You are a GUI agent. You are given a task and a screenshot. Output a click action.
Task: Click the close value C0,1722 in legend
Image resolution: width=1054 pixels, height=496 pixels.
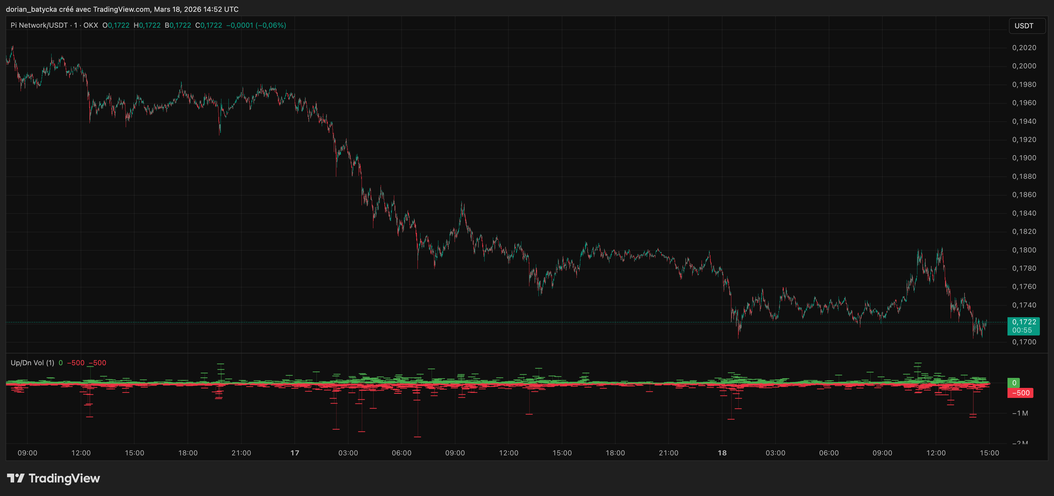tap(209, 25)
